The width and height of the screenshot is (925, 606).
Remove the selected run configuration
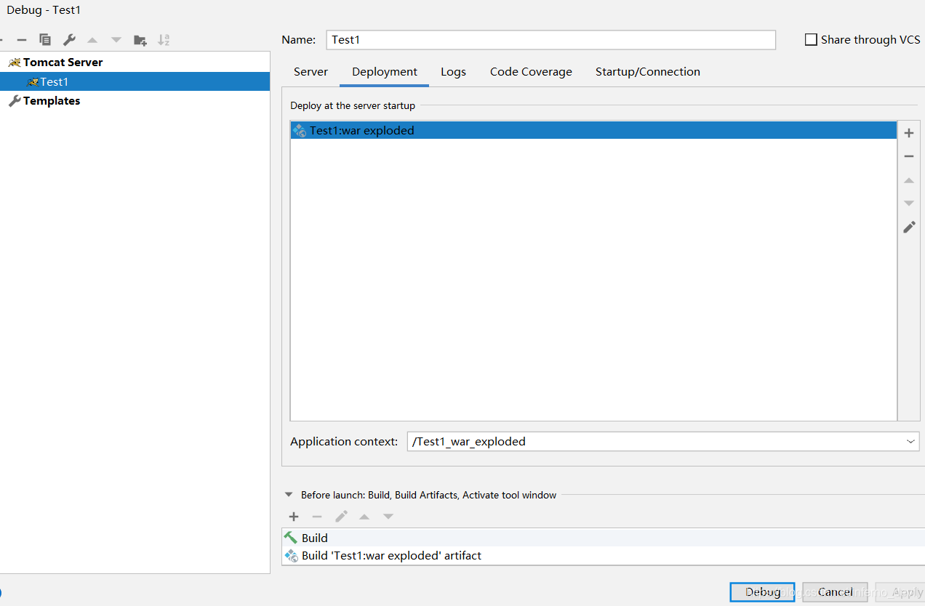tap(22, 40)
